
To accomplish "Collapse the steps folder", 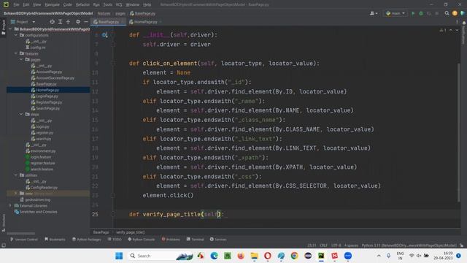I will (21, 114).
